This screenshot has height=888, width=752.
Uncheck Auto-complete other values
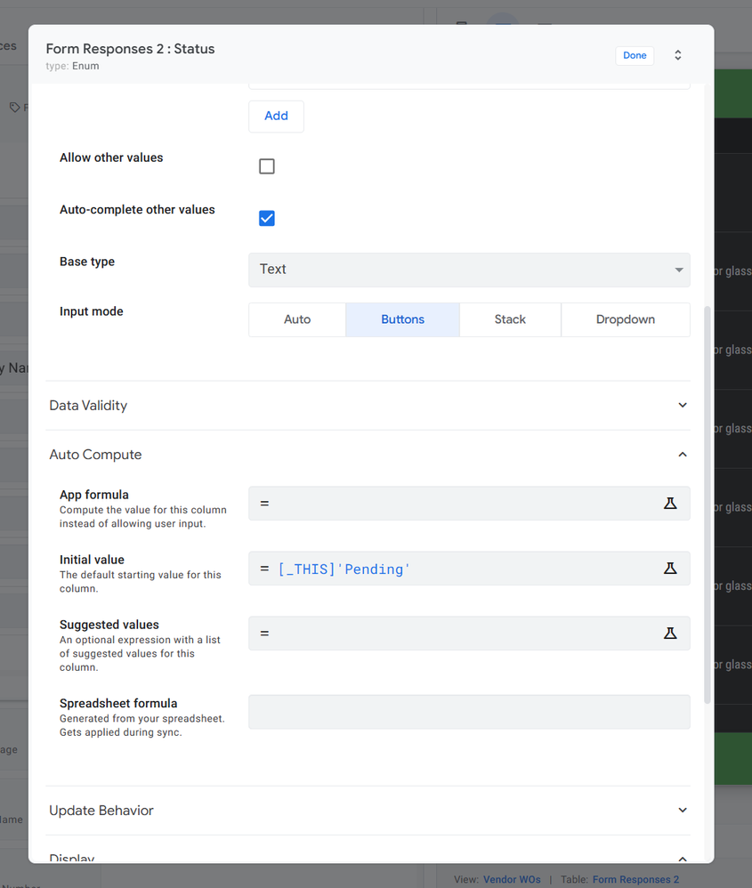(x=267, y=219)
